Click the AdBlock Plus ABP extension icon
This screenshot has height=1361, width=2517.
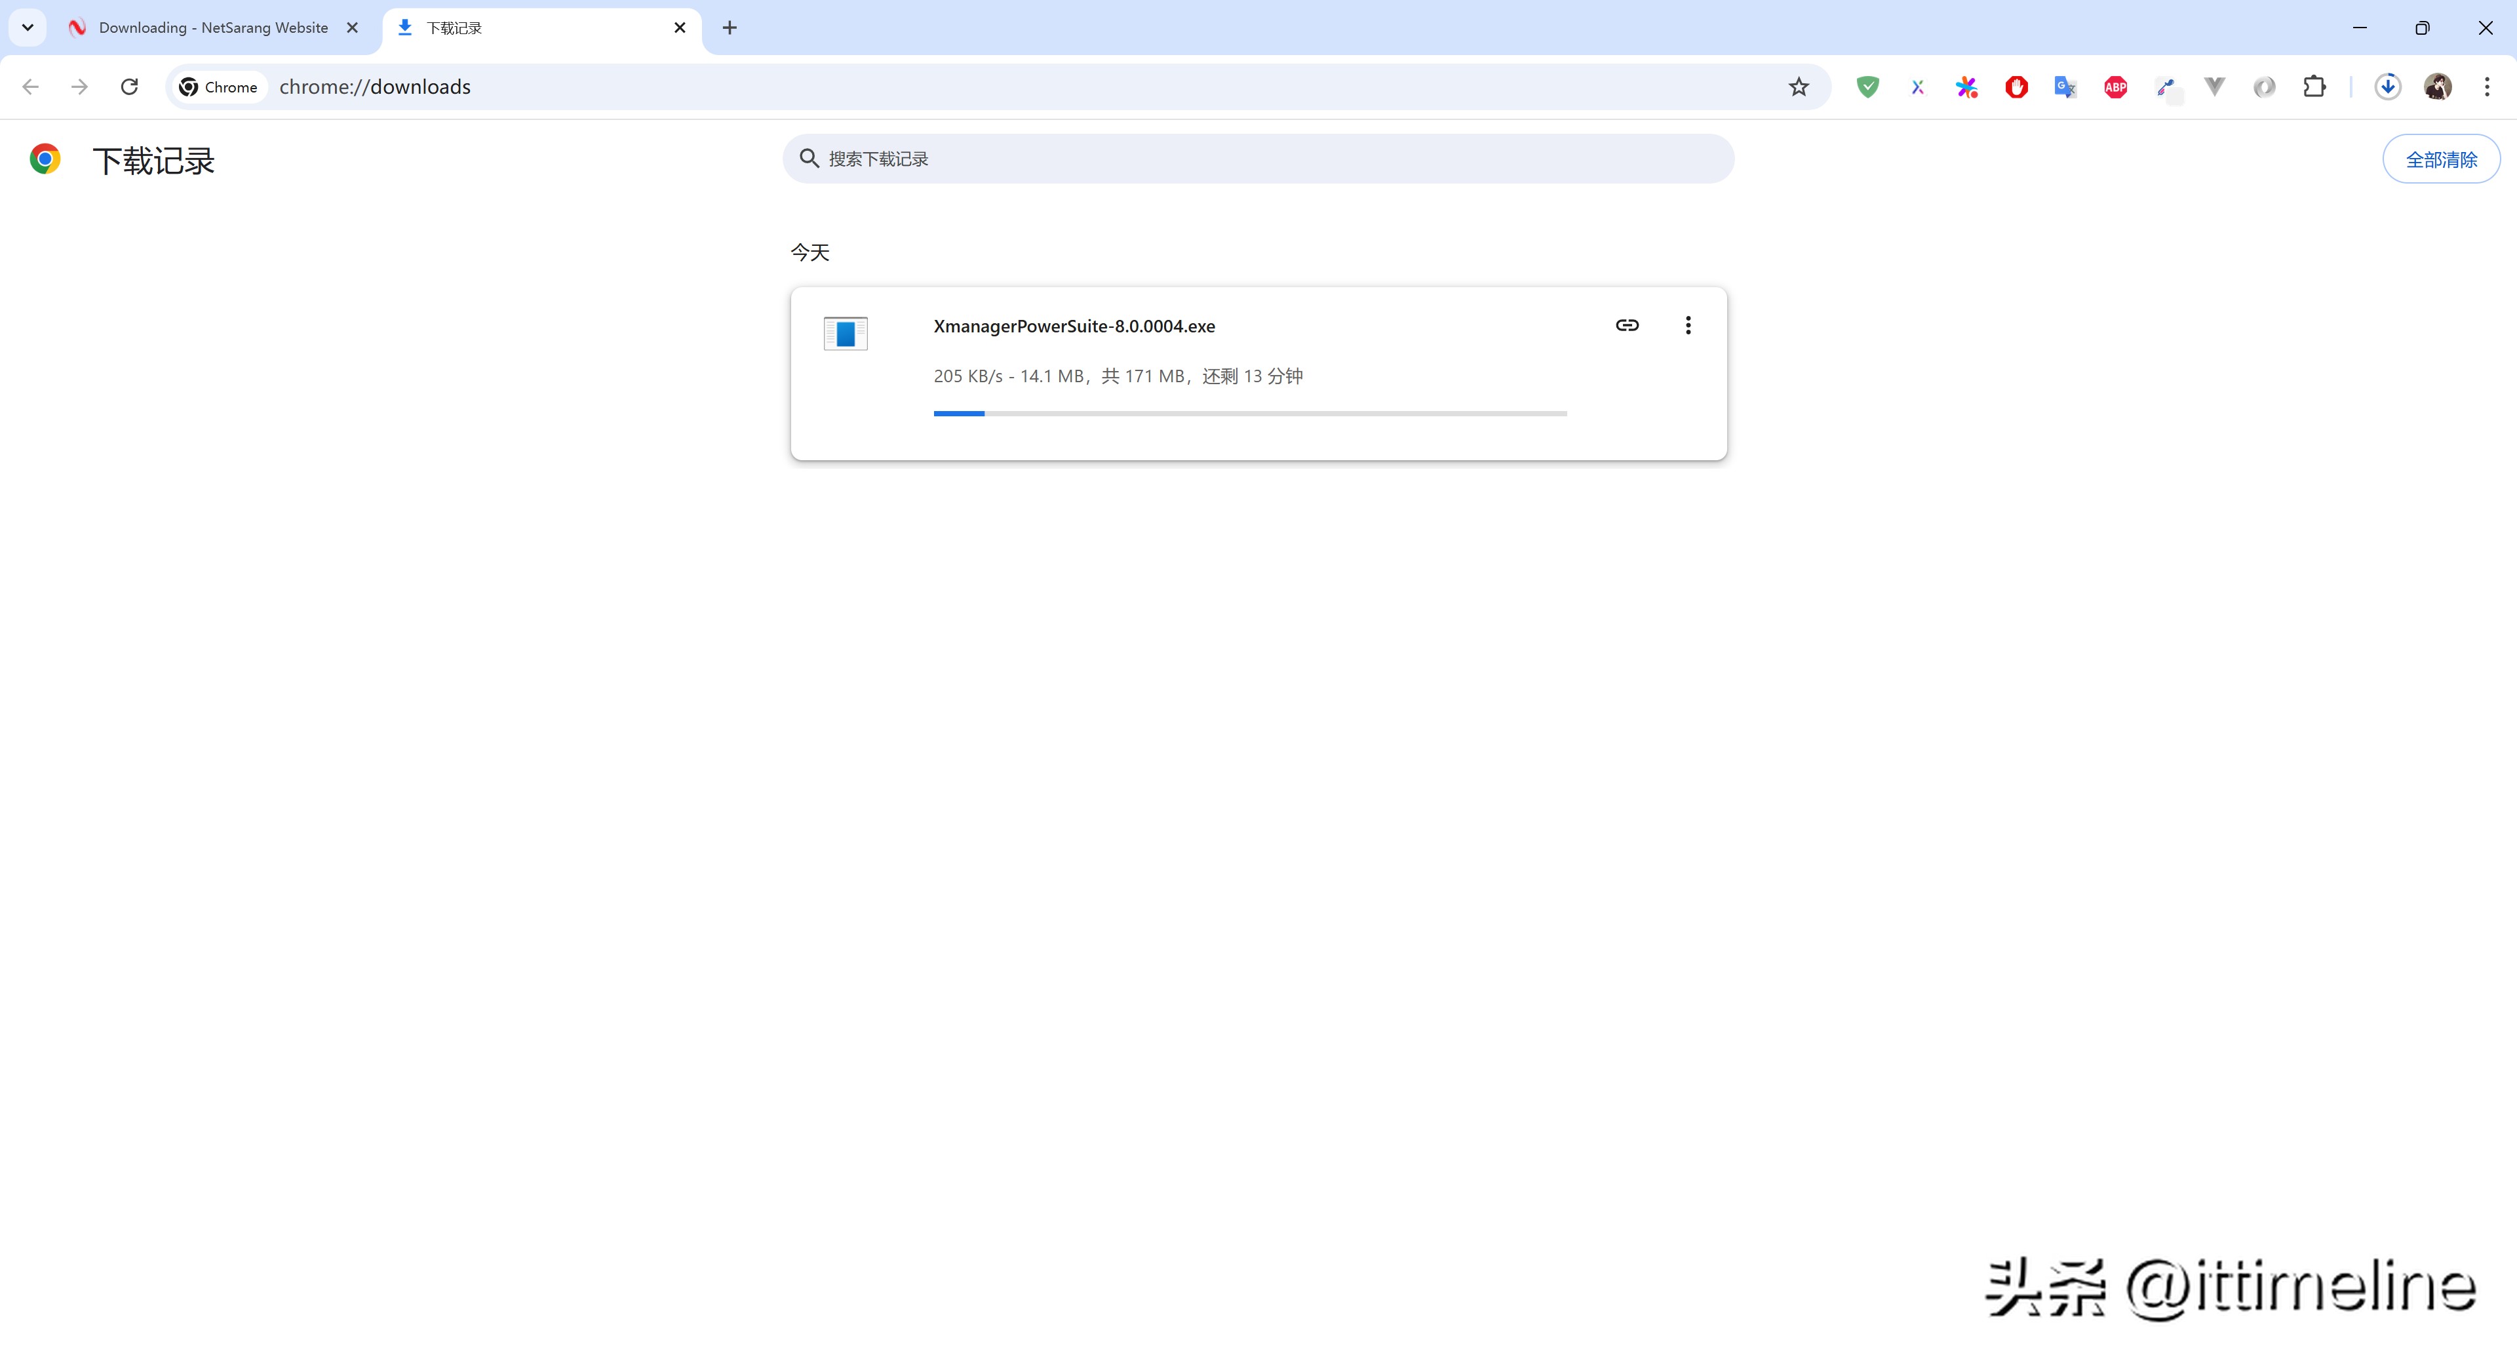[2115, 87]
